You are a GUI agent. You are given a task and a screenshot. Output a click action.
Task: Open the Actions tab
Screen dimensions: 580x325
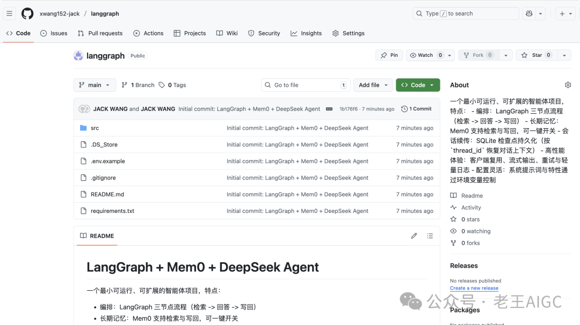click(149, 33)
